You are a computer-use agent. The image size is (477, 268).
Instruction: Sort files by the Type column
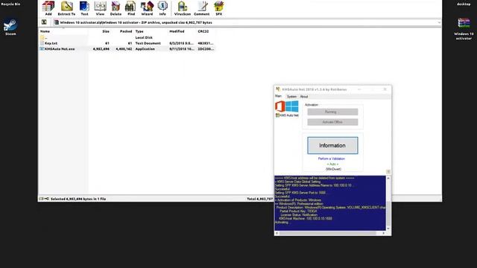point(139,31)
